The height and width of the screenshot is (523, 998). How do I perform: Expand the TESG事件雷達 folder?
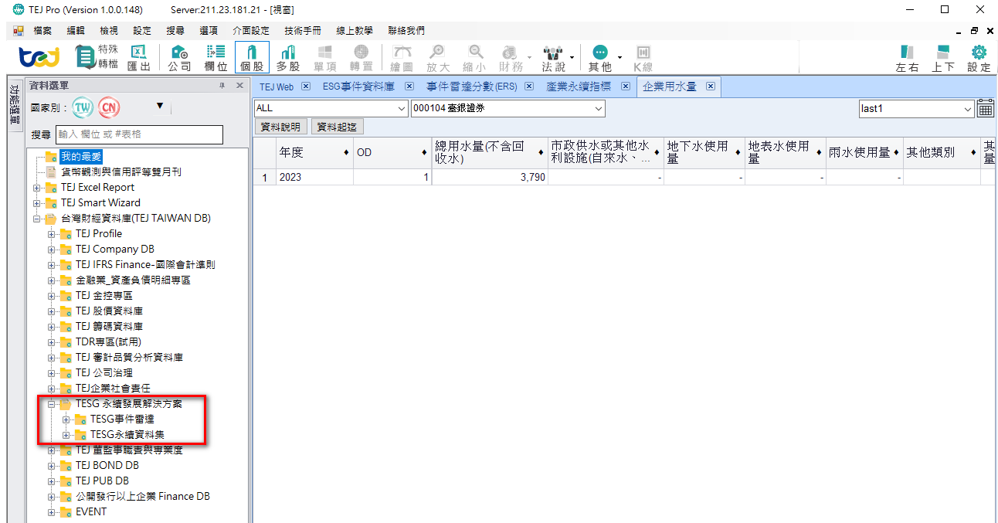(66, 419)
